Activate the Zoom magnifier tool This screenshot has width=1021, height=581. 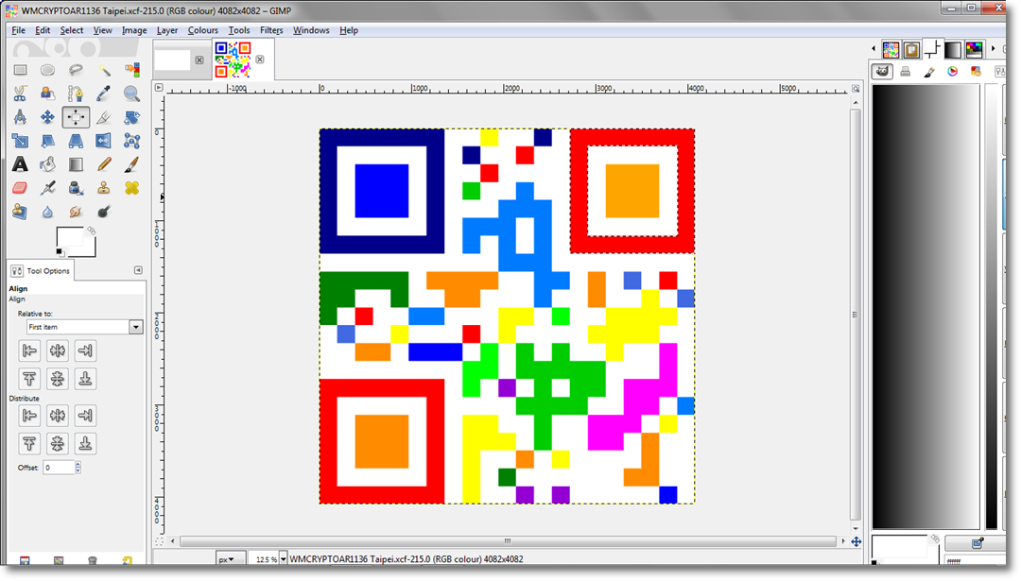coord(131,94)
